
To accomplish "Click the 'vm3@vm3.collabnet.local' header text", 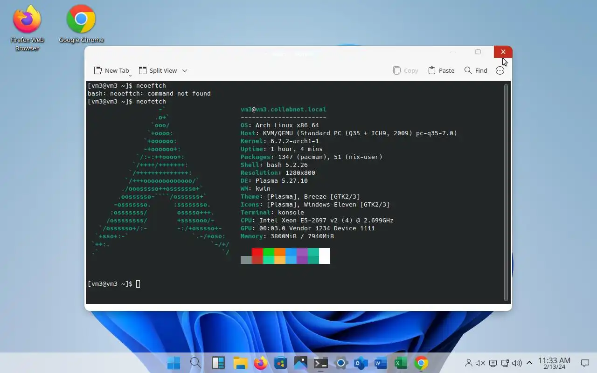I will pyautogui.click(x=284, y=110).
